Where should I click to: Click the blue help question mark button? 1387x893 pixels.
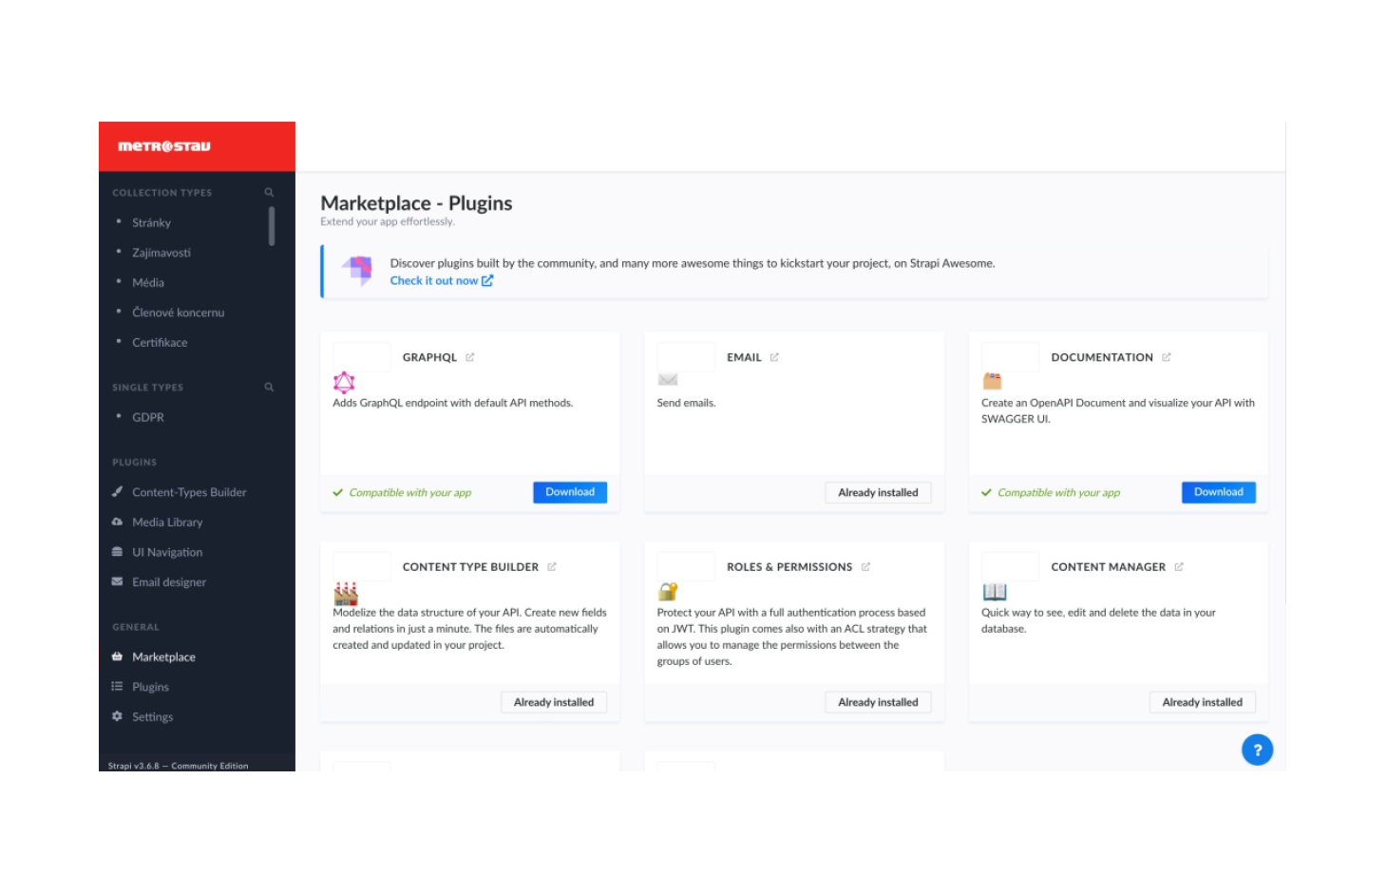[1257, 750]
